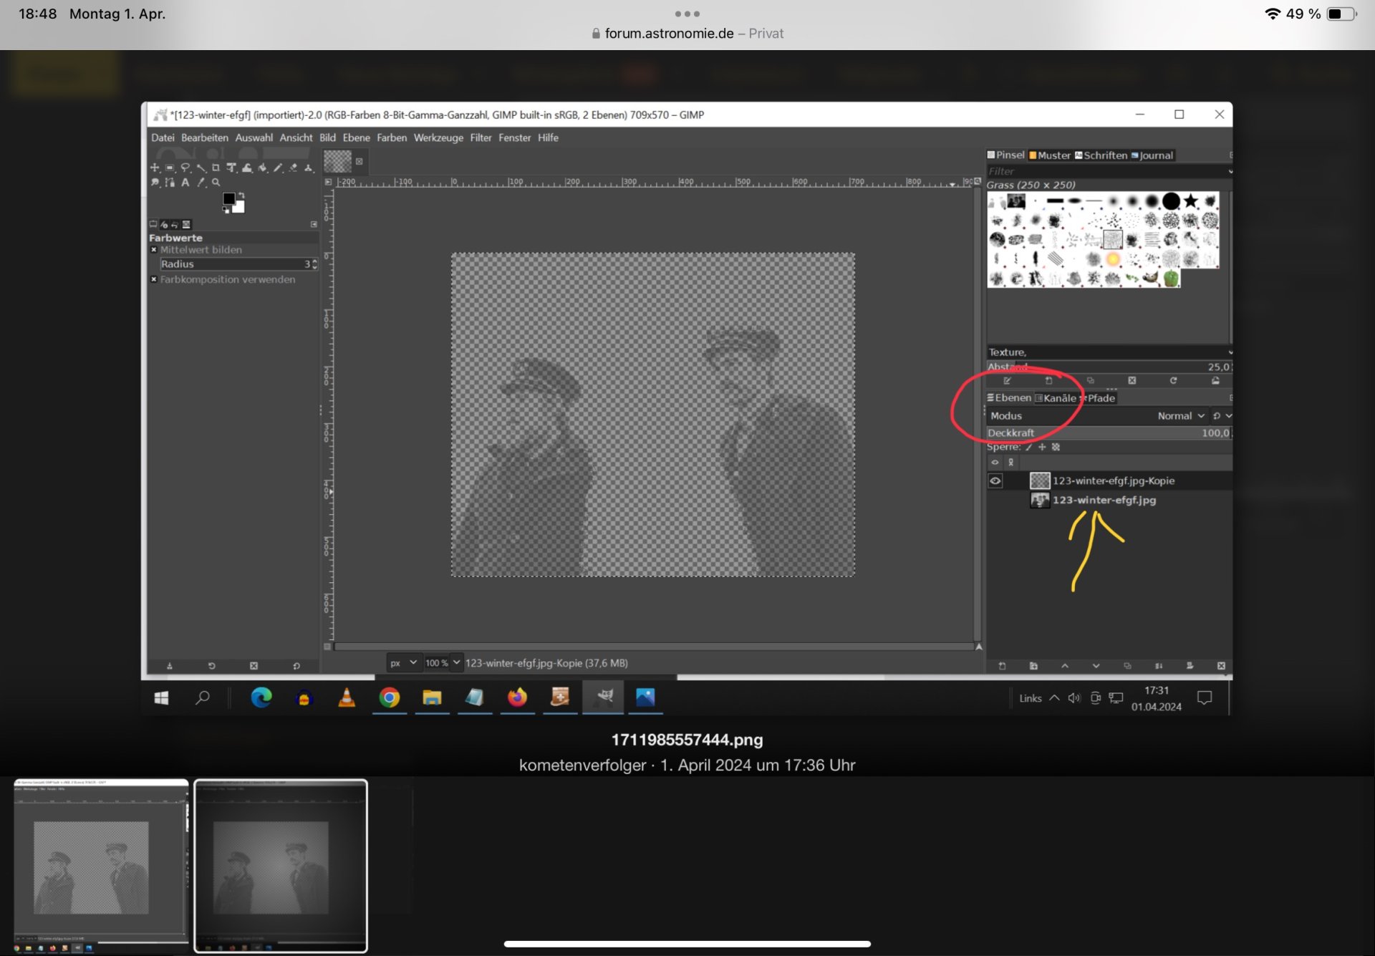Click the reset tool options icon
The height and width of the screenshot is (956, 1375).
(296, 666)
